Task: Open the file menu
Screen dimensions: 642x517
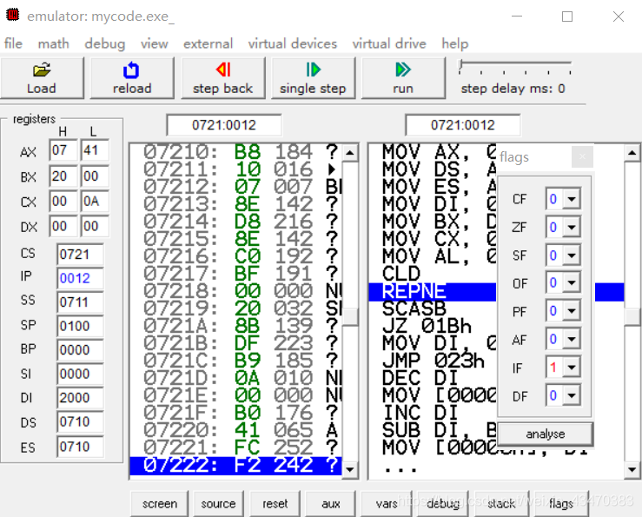Action: (13, 43)
